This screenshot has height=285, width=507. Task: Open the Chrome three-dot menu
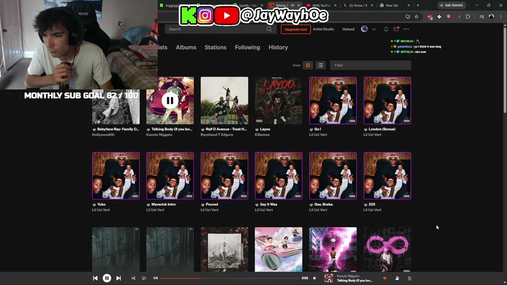(501, 17)
